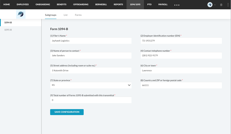Image resolution: width=231 pixels, height=134 pixels.
Task: Open the Payroll menu item
Action: (163, 5)
